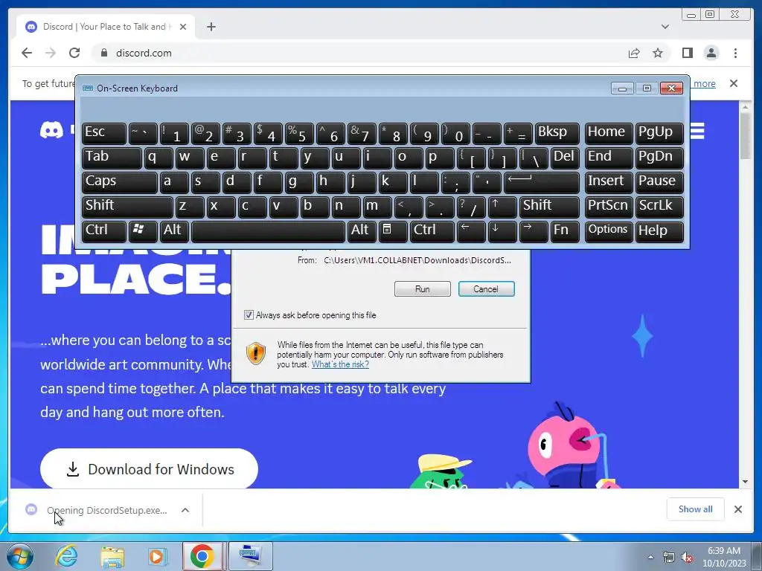Viewport: 762px width, 571px height.
Task: Toggle the Fn key on On-Screen Keyboard
Action: [565, 231]
